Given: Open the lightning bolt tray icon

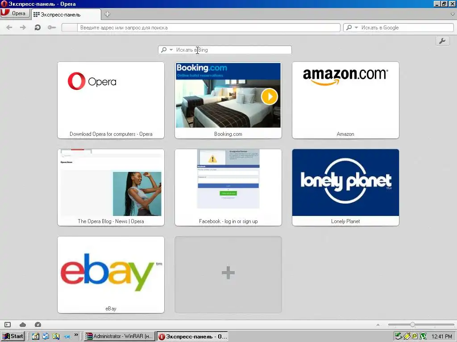Looking at the screenshot, I should click(x=407, y=336).
